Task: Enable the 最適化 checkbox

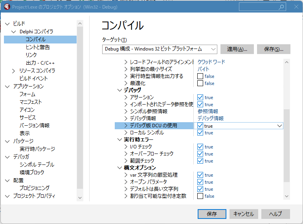Action: (x=200, y=83)
